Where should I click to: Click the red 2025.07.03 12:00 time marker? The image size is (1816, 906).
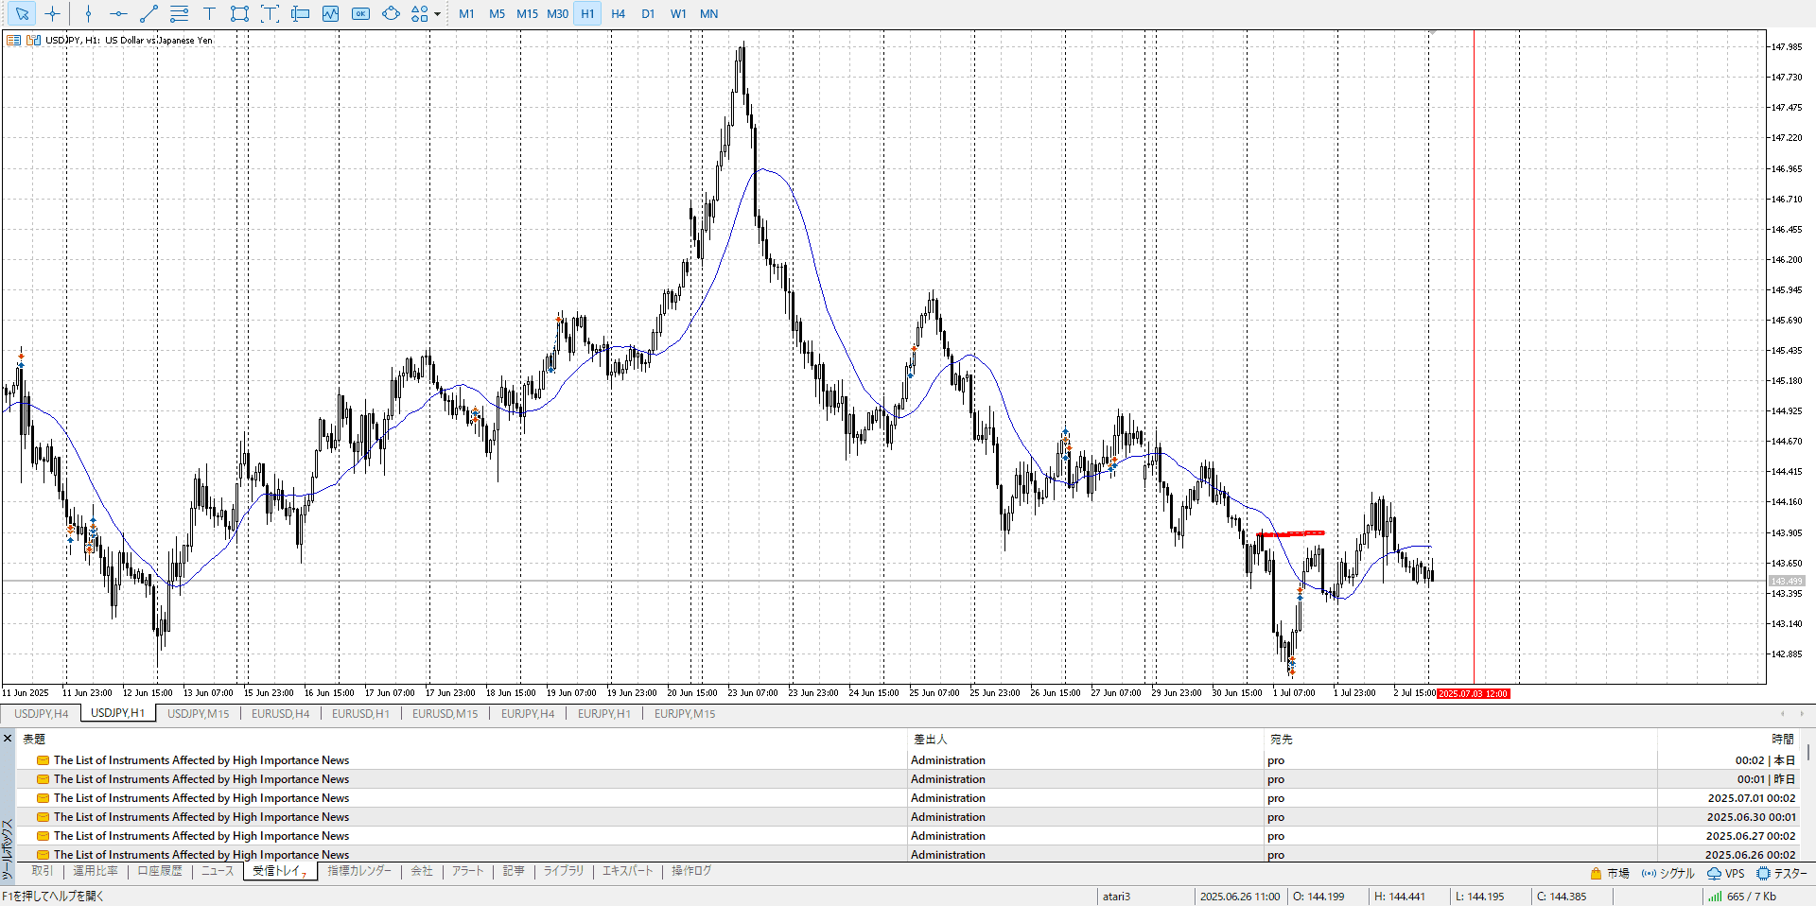pyautogui.click(x=1473, y=694)
